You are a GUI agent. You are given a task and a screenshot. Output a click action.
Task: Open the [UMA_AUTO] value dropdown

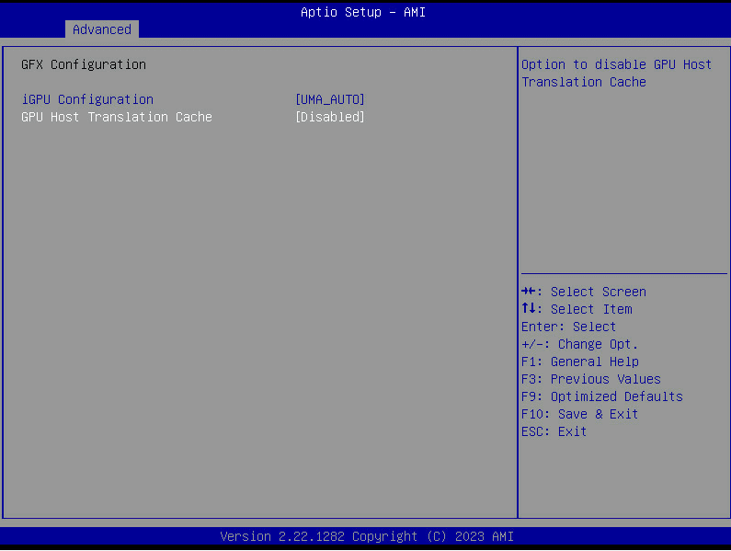point(329,99)
